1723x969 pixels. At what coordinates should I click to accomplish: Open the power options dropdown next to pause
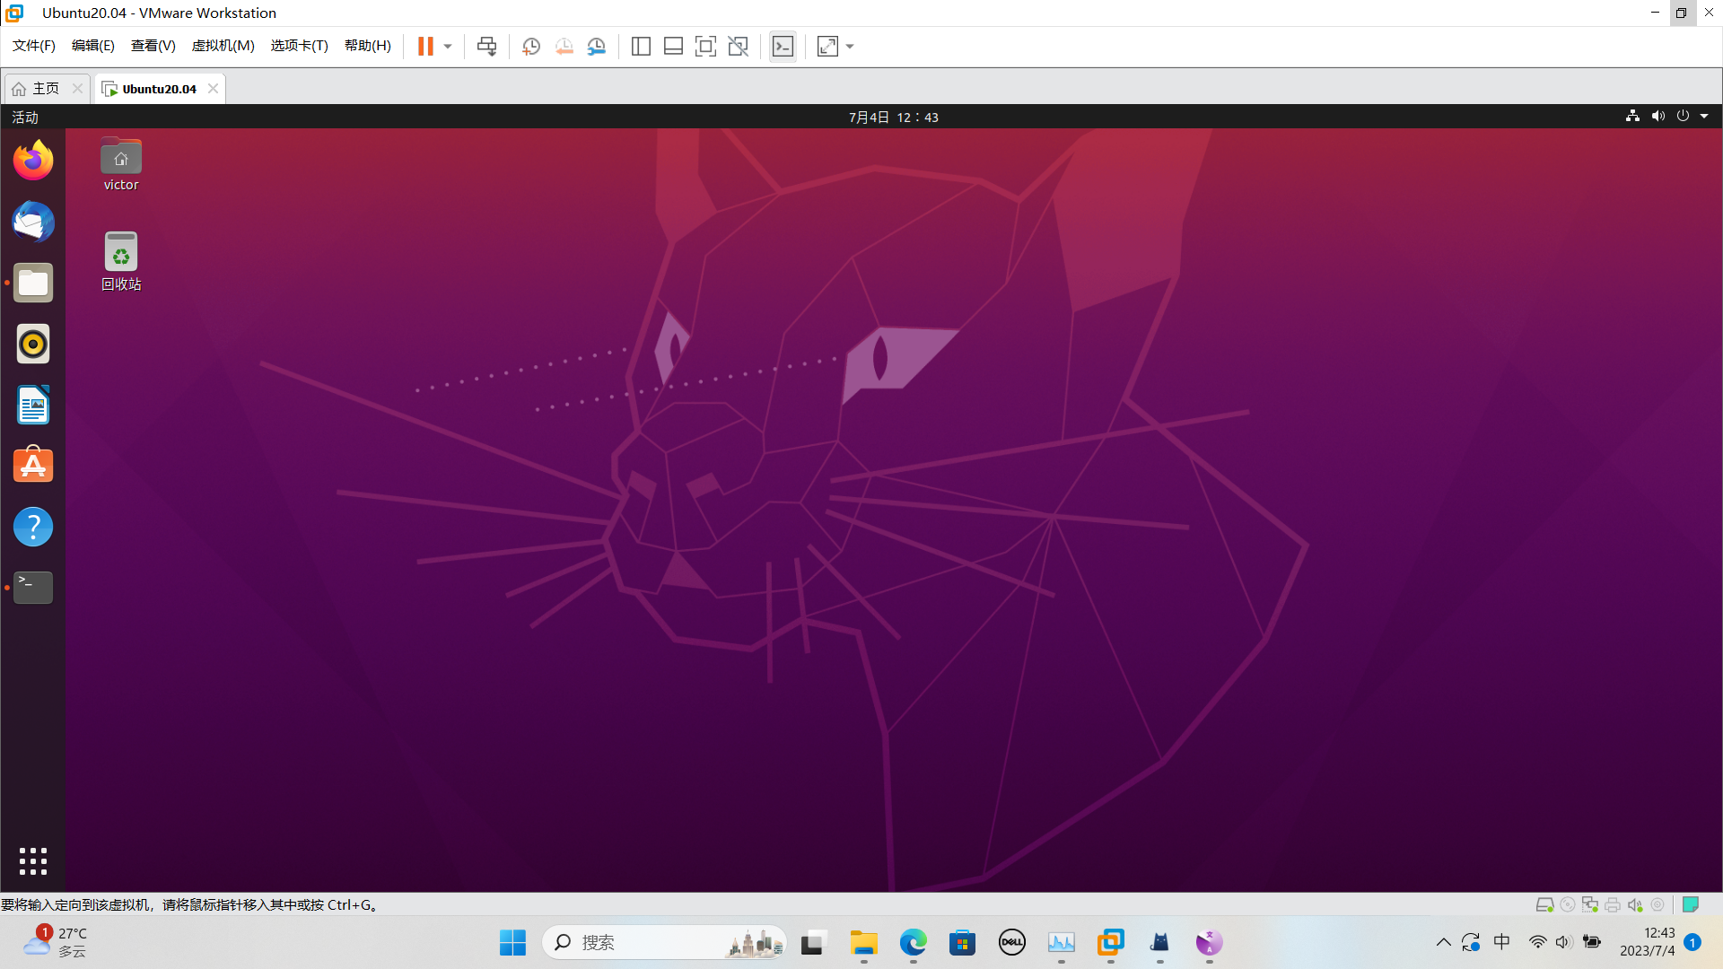click(x=448, y=46)
